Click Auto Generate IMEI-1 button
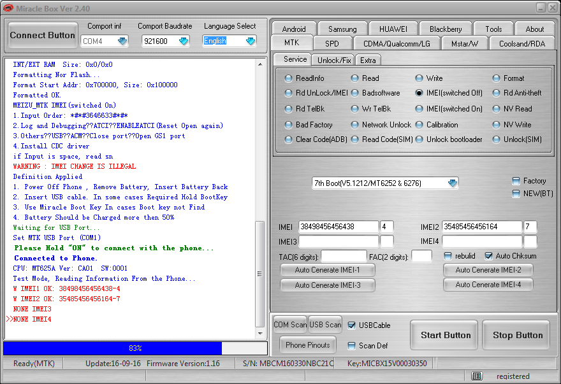The width and height of the screenshot is (561, 384). (x=328, y=270)
